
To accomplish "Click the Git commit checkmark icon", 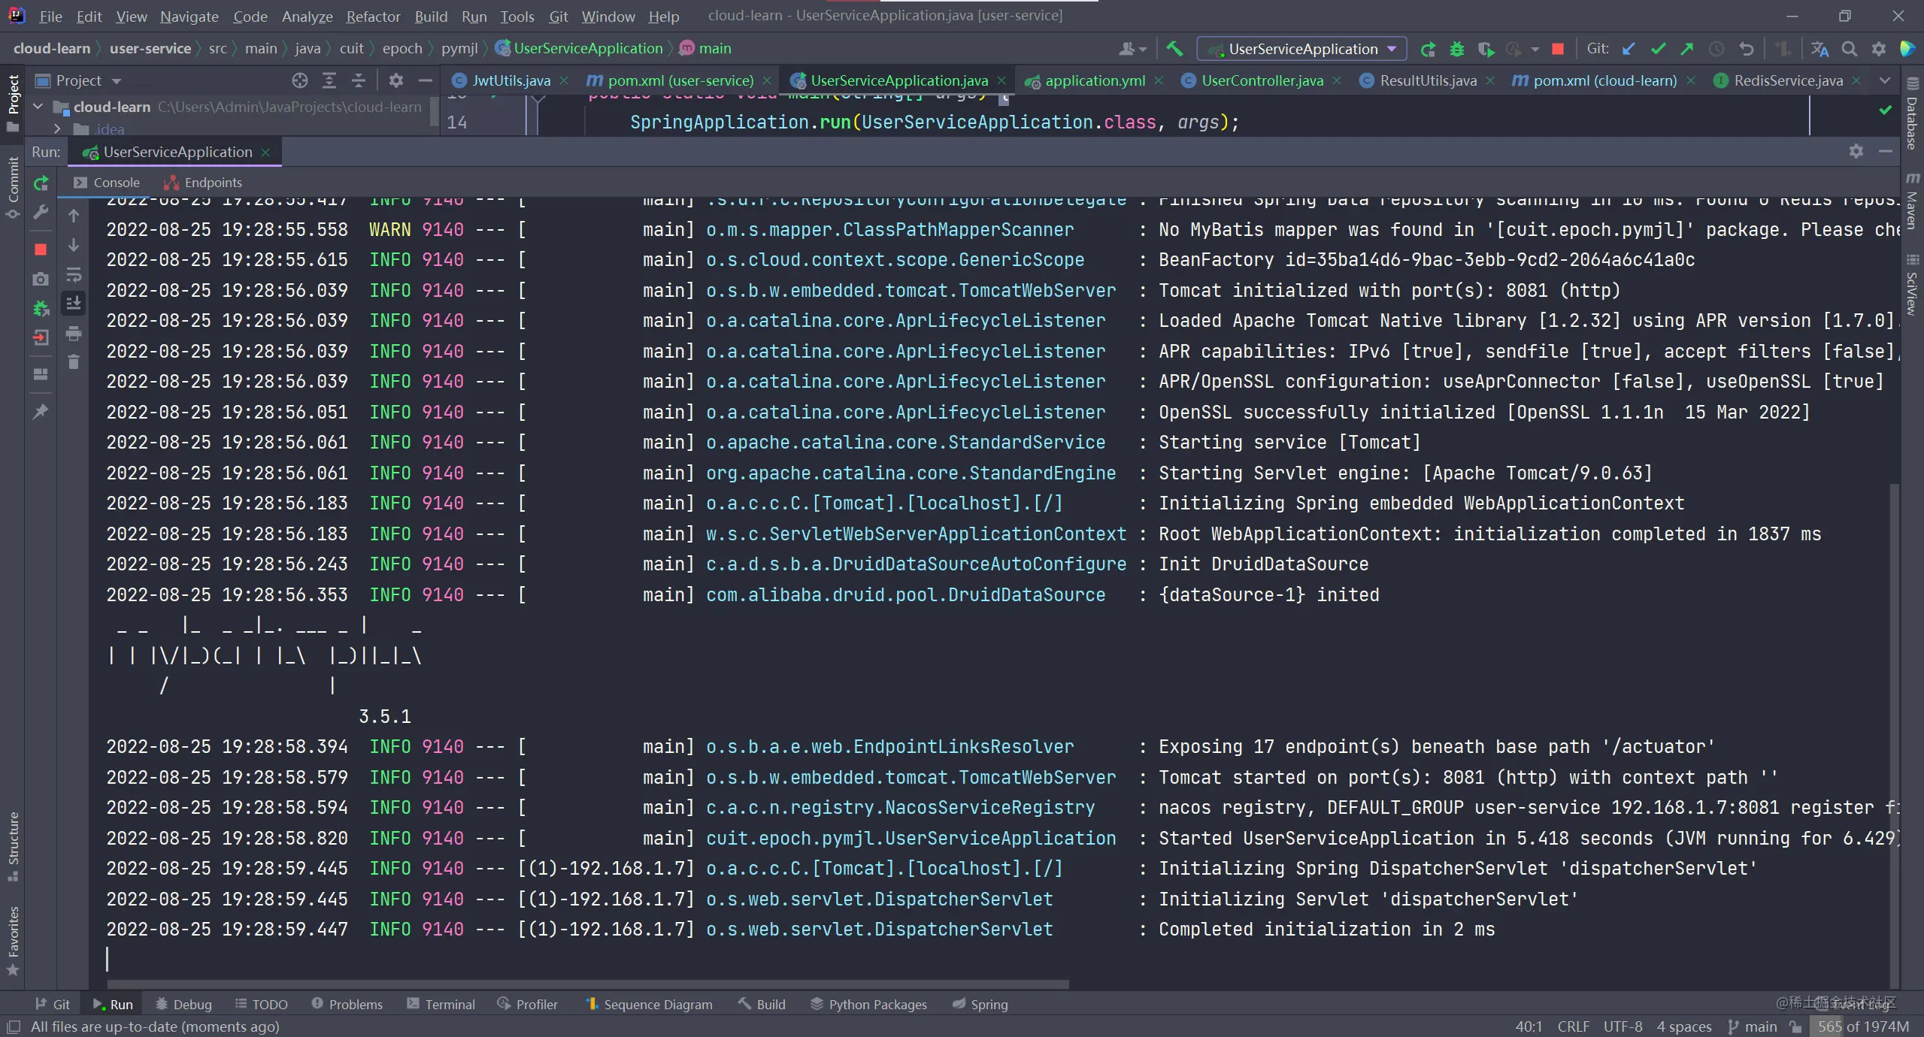I will [1658, 49].
